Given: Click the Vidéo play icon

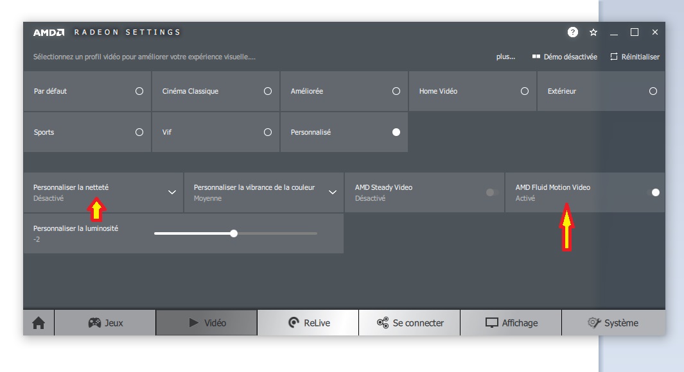Looking at the screenshot, I should [194, 323].
